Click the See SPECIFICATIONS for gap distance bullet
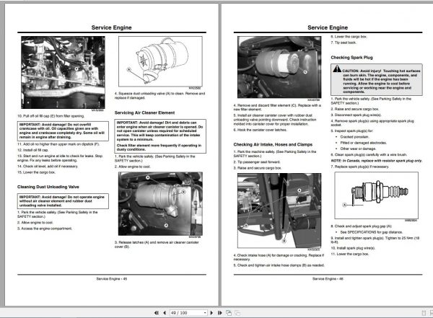Viewport: 433px width, 318px height. tap(371, 232)
